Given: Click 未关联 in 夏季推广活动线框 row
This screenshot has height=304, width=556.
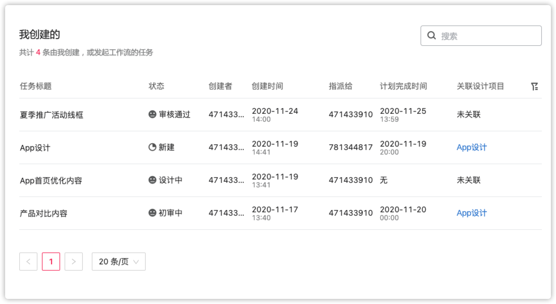Looking at the screenshot, I should point(469,114).
